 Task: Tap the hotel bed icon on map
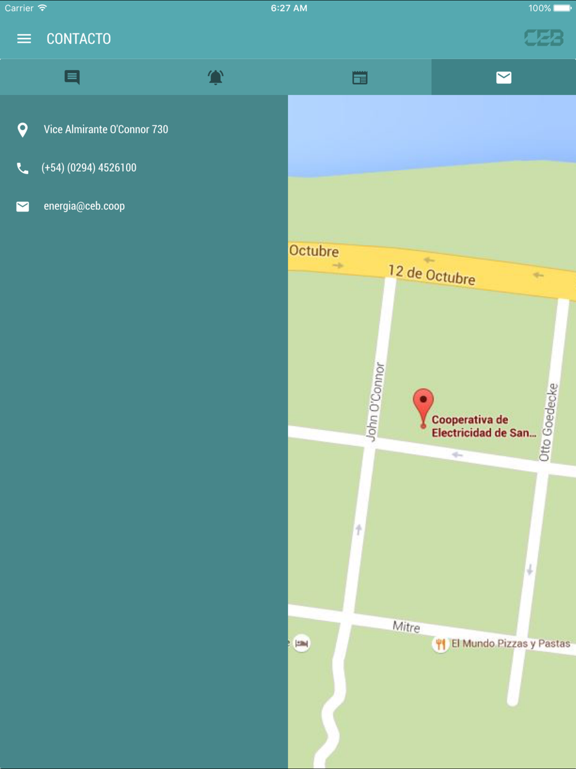click(x=301, y=643)
